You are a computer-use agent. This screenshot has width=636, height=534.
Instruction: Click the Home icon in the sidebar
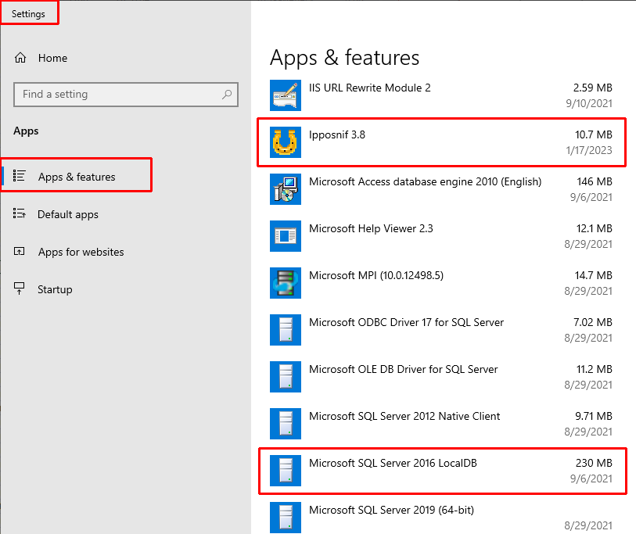coord(20,58)
